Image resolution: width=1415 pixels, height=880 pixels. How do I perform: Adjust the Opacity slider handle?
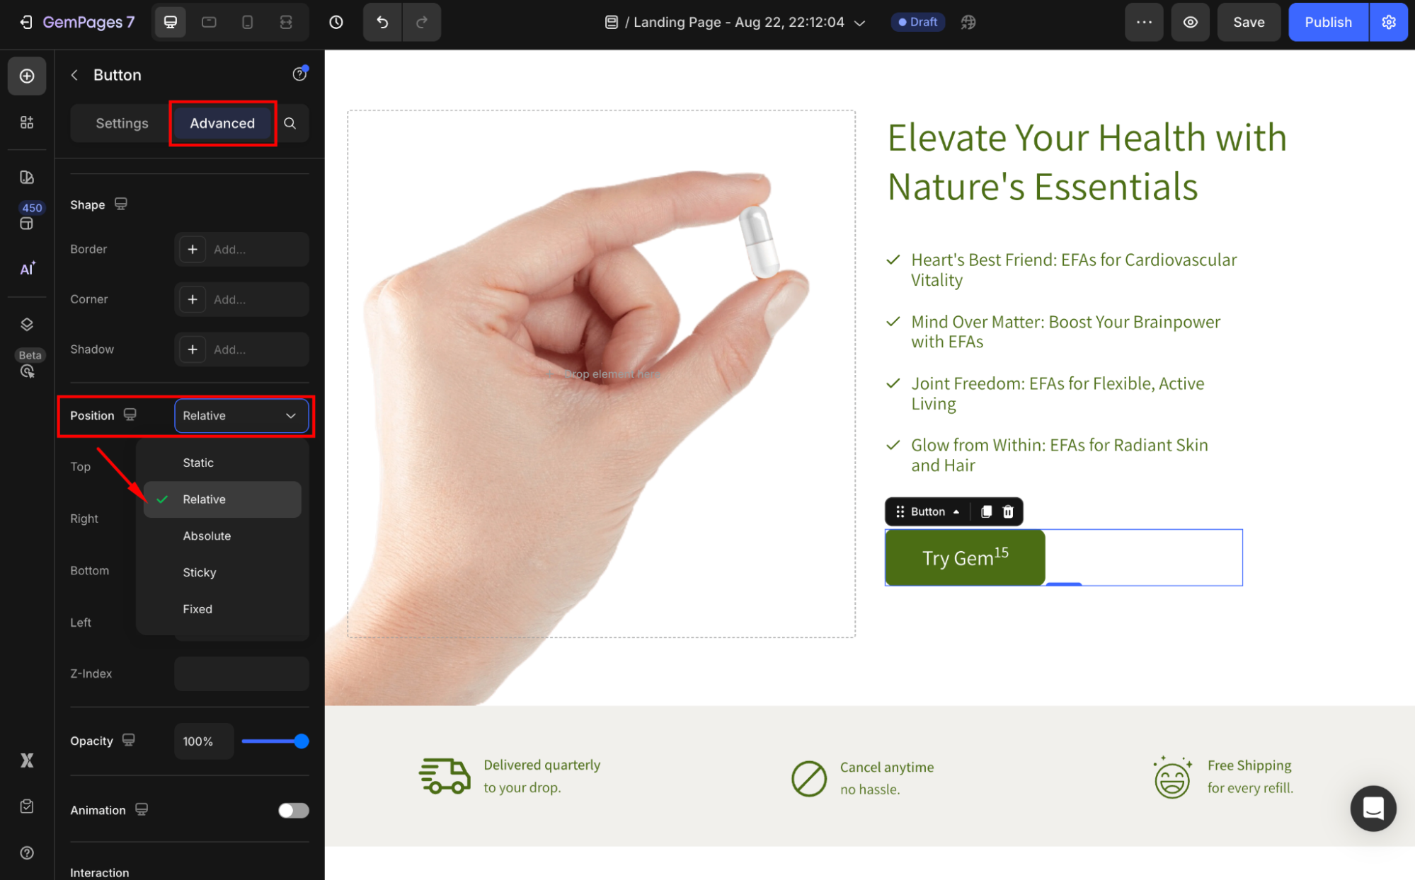[302, 741]
